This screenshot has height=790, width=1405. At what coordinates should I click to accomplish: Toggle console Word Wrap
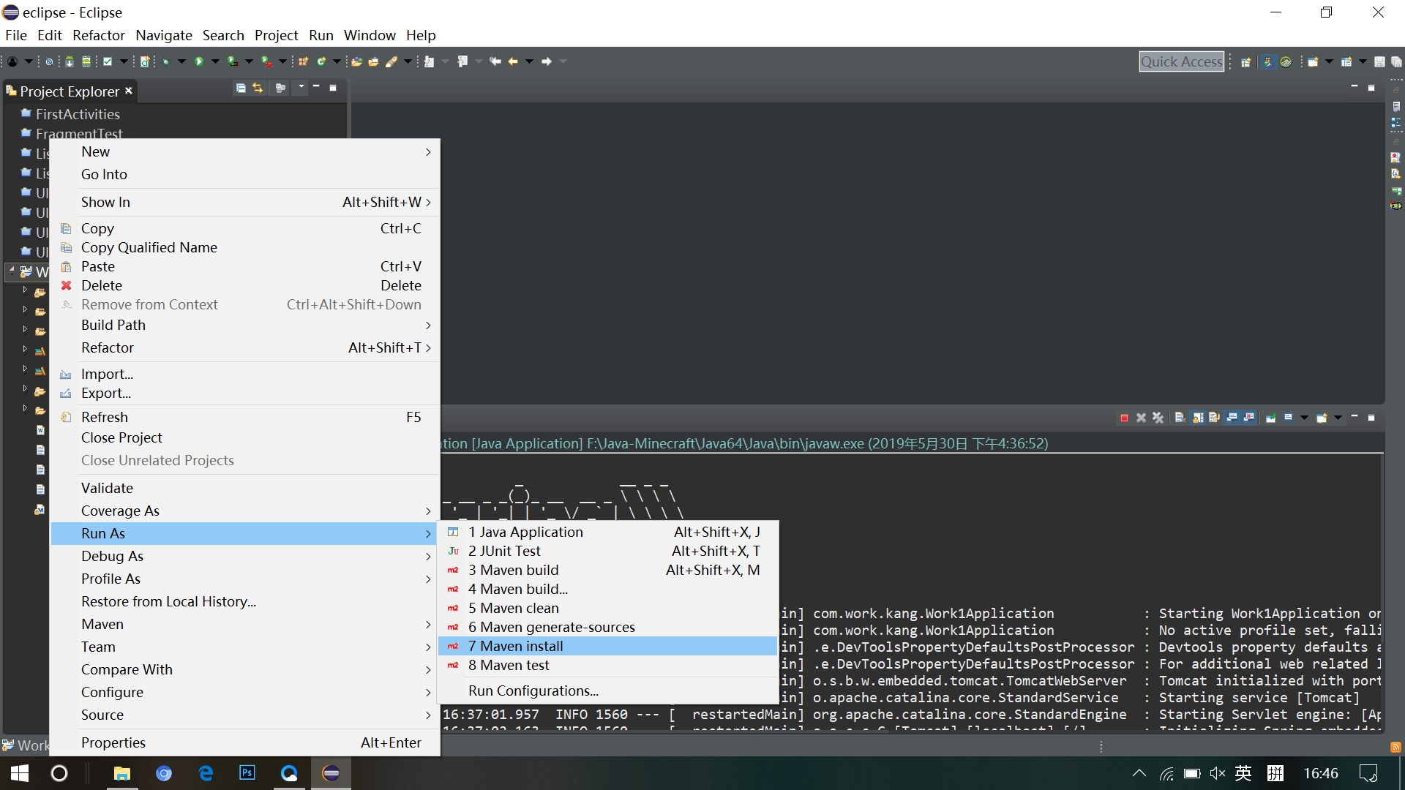coord(1215,418)
